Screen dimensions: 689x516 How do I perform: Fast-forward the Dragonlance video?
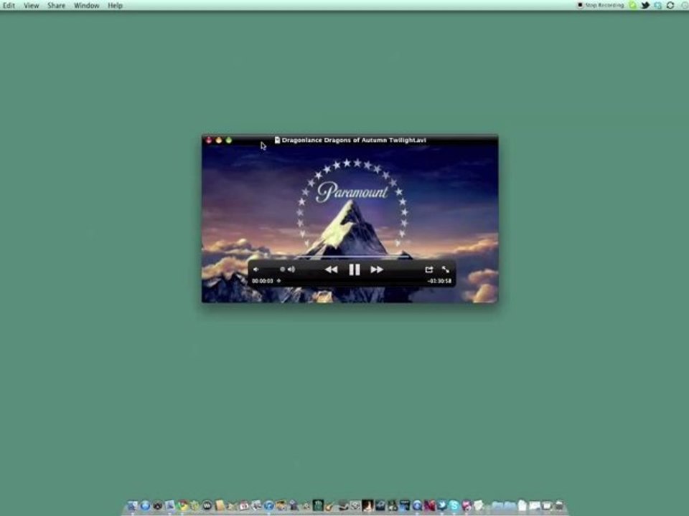[377, 269]
